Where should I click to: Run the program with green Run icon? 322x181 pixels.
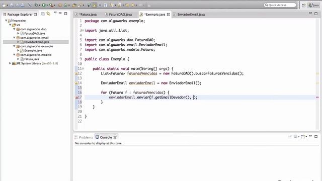click(x=44, y=6)
